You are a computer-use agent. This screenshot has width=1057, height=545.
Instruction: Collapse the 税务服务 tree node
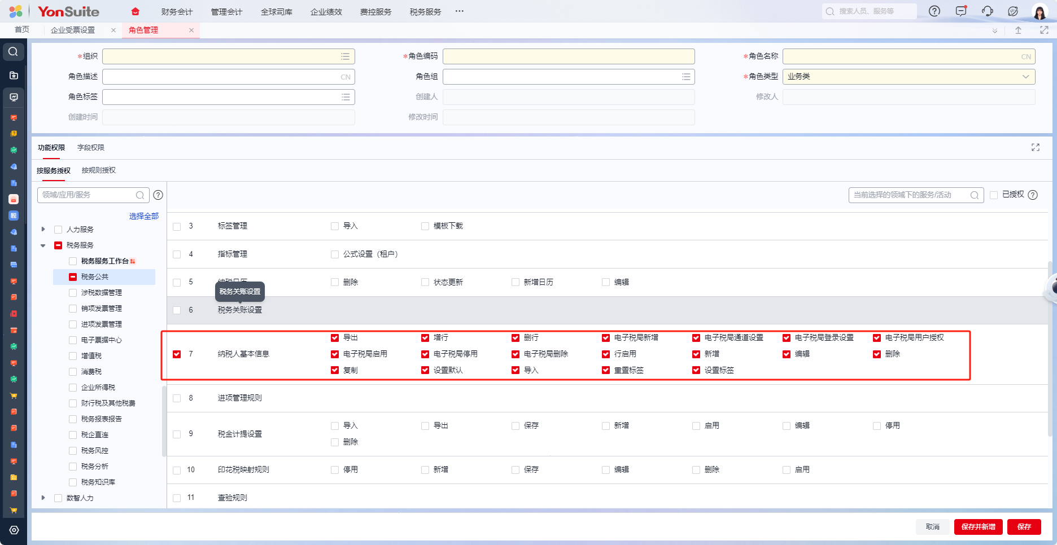tap(43, 245)
